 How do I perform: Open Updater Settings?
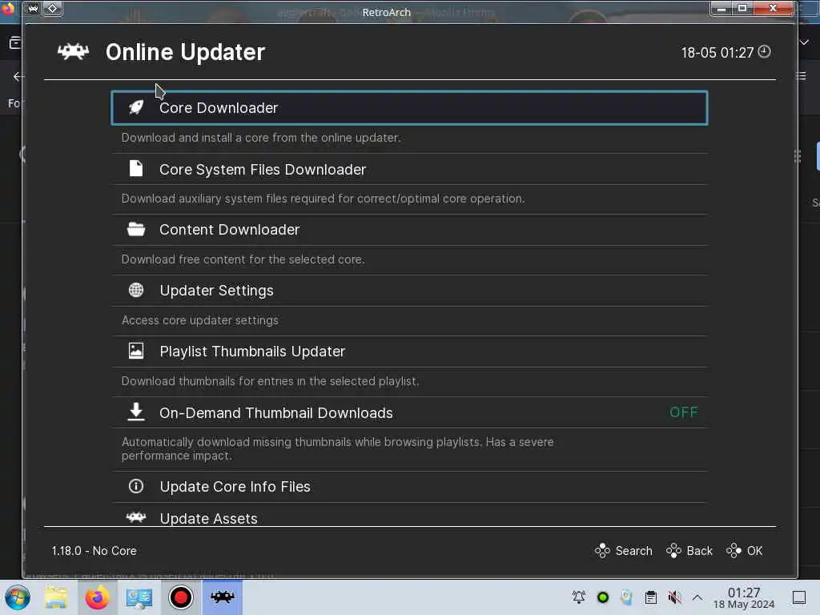click(x=409, y=290)
